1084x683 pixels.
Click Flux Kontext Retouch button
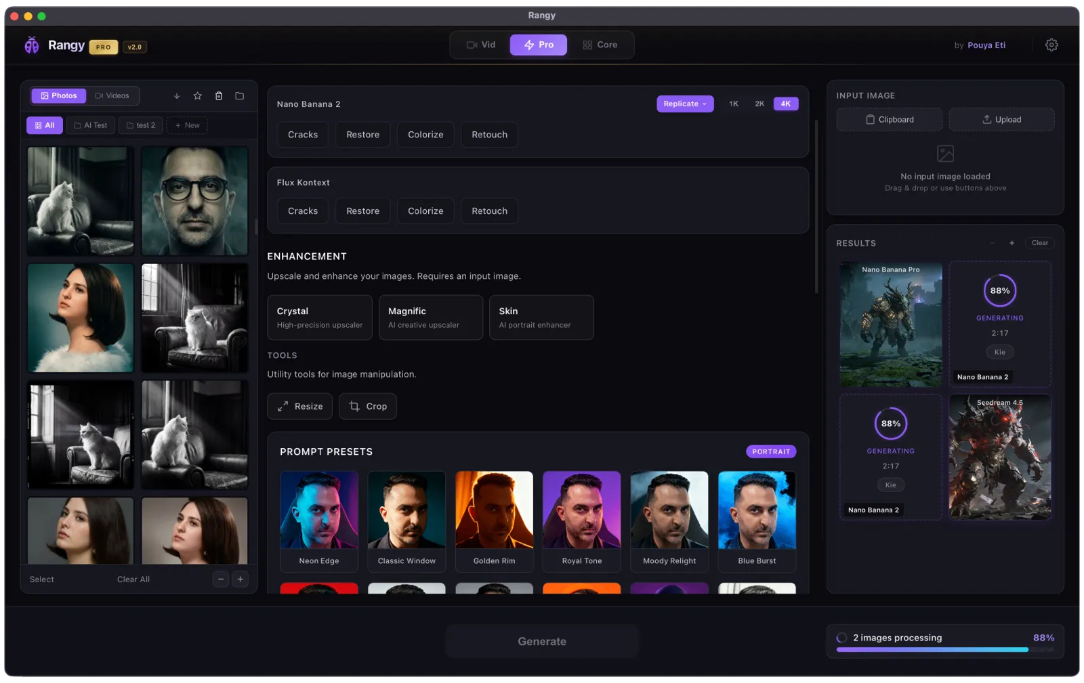pos(489,211)
